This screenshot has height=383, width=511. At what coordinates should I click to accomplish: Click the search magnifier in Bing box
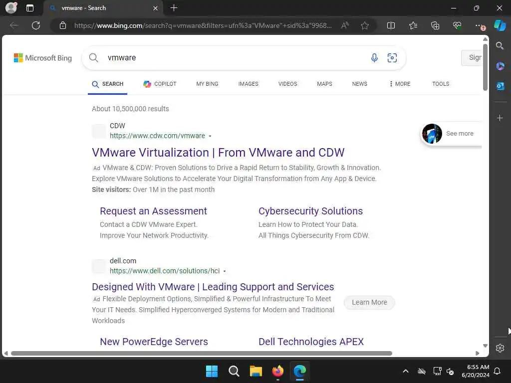(93, 58)
